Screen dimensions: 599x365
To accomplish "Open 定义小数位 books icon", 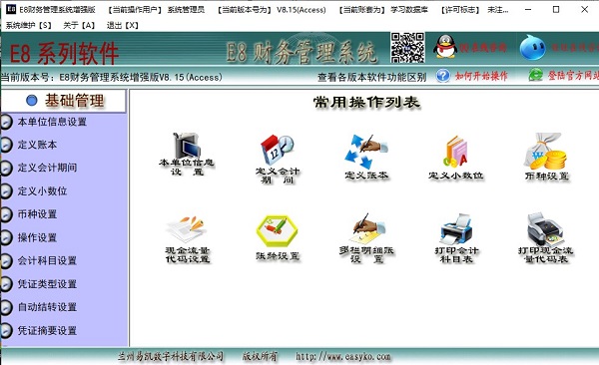I will click(456, 152).
